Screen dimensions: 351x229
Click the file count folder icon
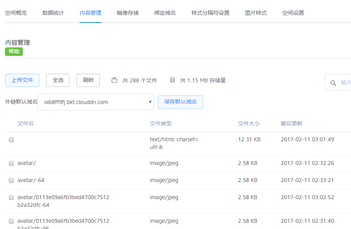click(114, 80)
